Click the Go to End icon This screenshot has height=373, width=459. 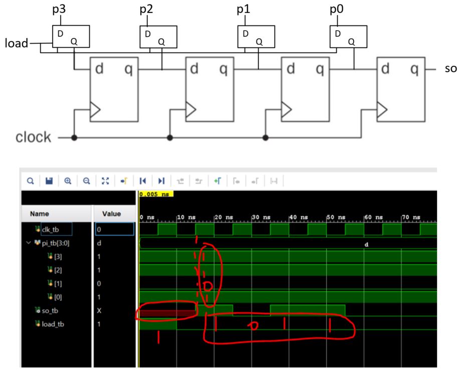(161, 180)
